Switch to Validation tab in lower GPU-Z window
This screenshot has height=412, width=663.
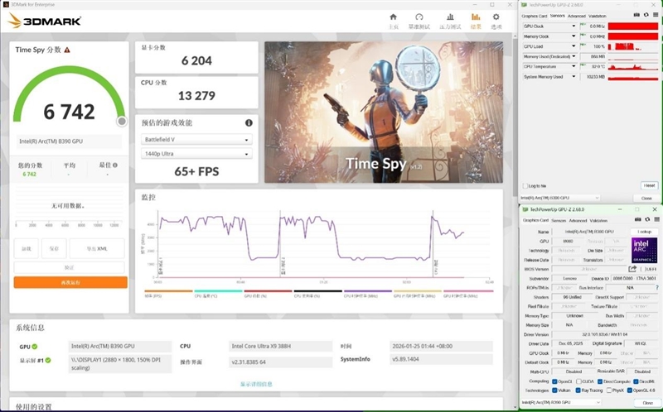click(x=598, y=220)
